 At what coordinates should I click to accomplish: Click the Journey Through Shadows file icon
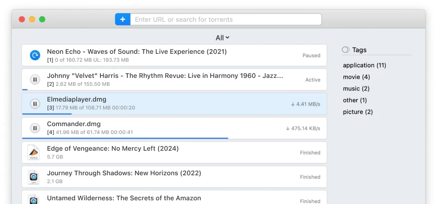[33, 177]
